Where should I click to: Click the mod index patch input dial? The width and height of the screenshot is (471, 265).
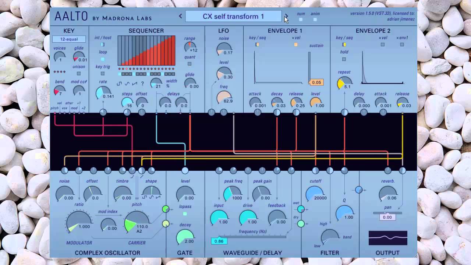coord(108,170)
